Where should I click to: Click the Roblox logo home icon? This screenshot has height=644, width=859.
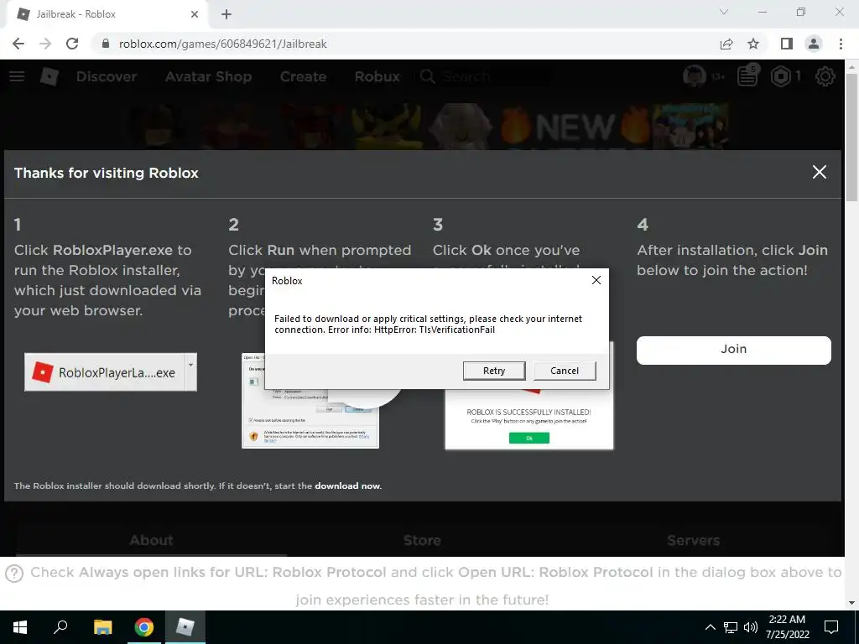click(49, 76)
